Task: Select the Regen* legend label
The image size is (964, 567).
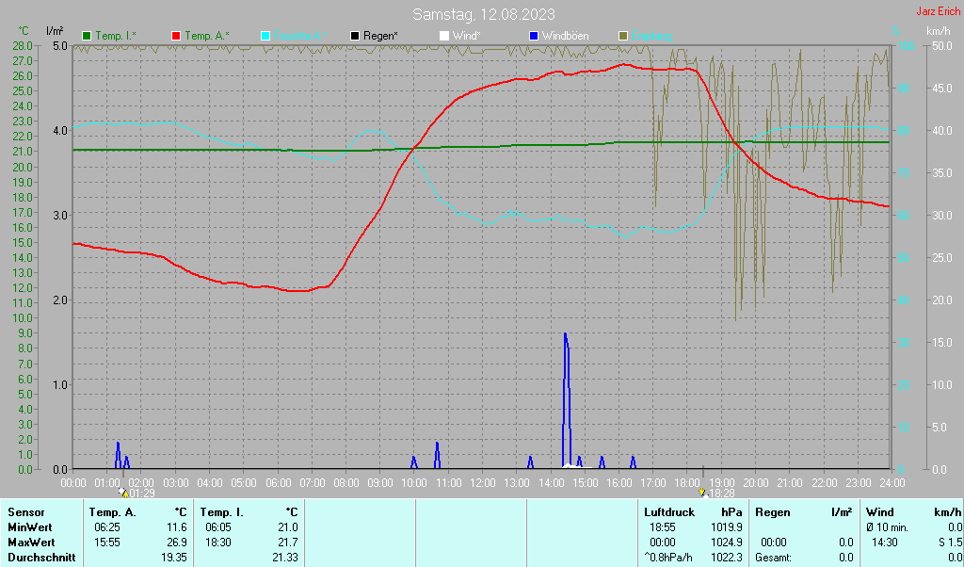Action: (380, 37)
